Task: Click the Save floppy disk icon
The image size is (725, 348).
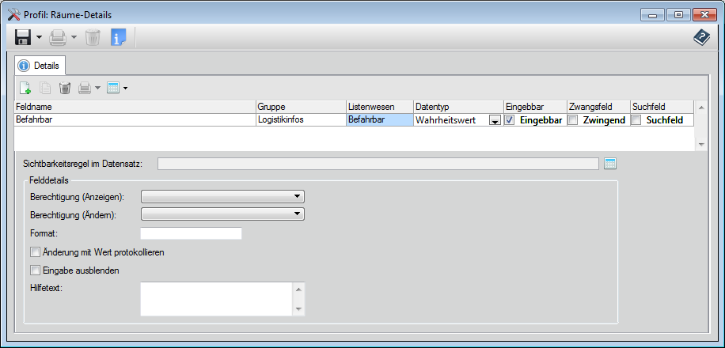Action: tap(23, 37)
